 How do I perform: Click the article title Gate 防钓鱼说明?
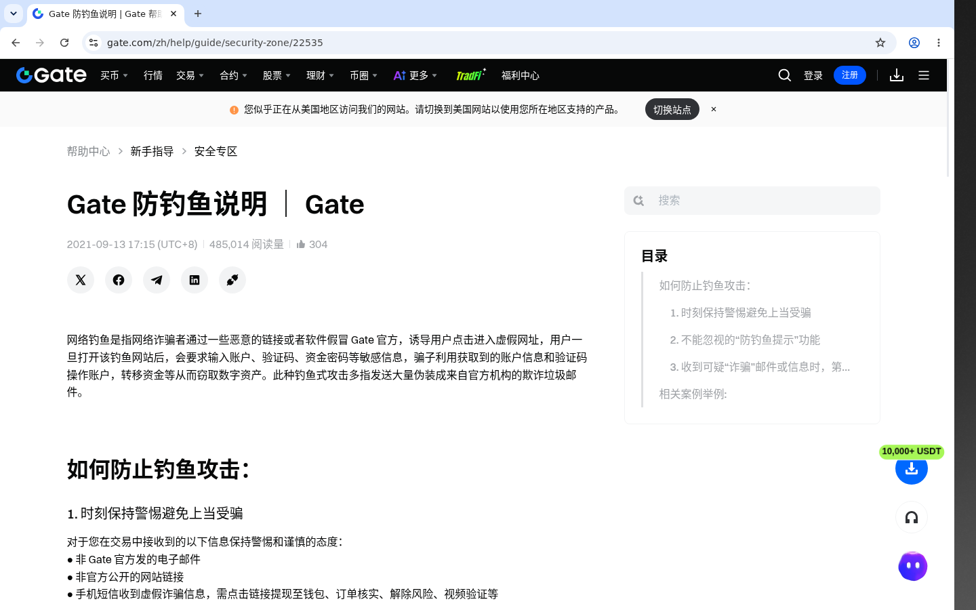click(x=216, y=204)
